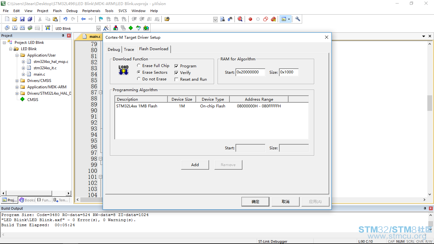Click the kill all breakpoints icon

(273, 19)
